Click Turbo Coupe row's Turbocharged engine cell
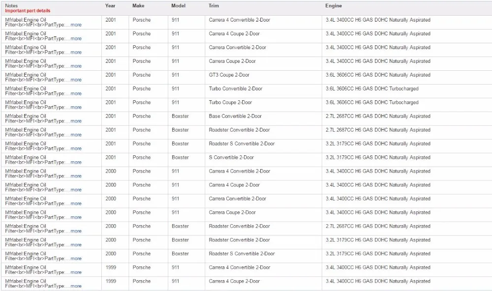 (x=372, y=103)
